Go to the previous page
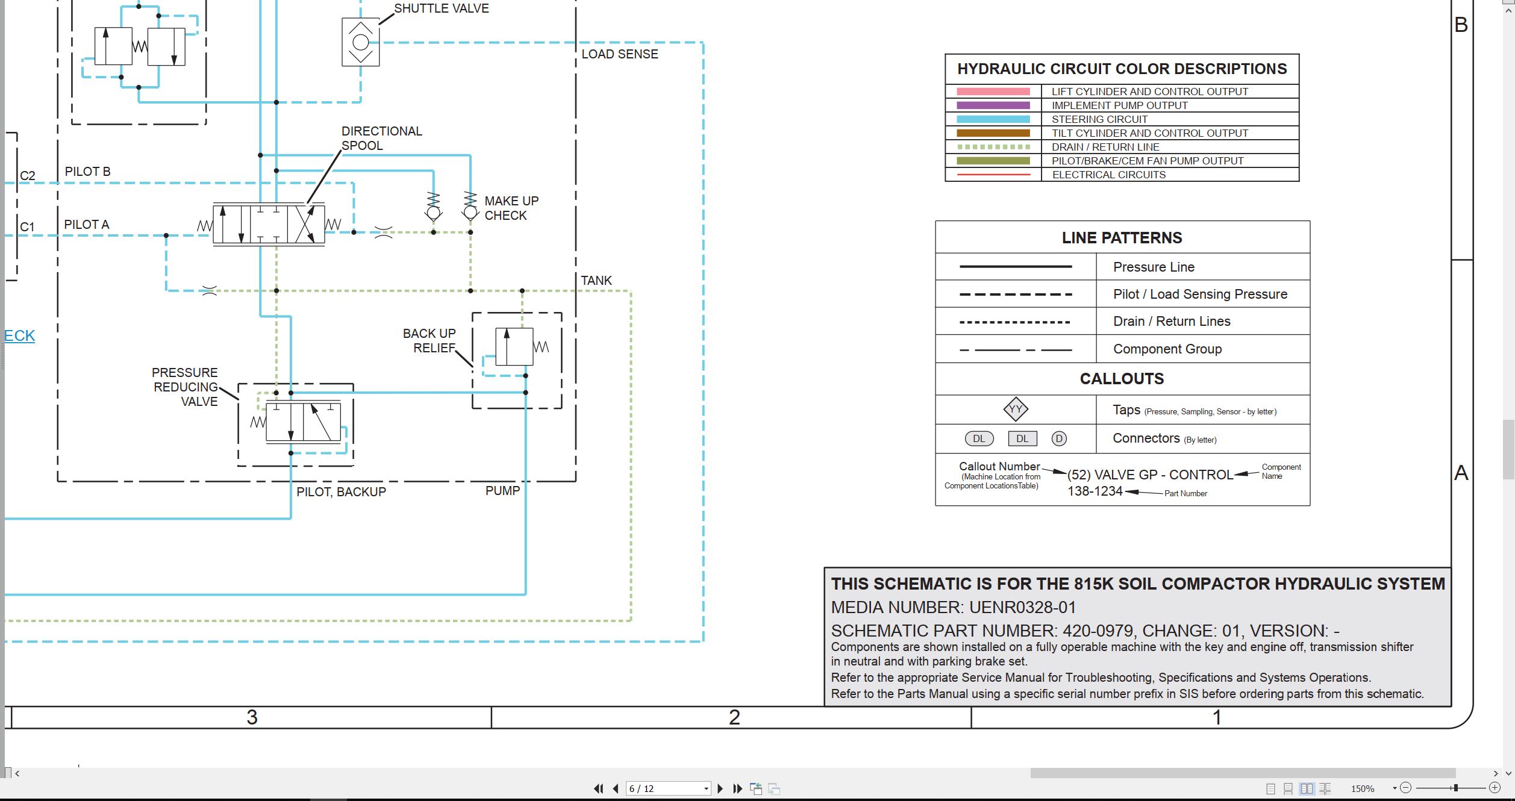 click(x=616, y=788)
